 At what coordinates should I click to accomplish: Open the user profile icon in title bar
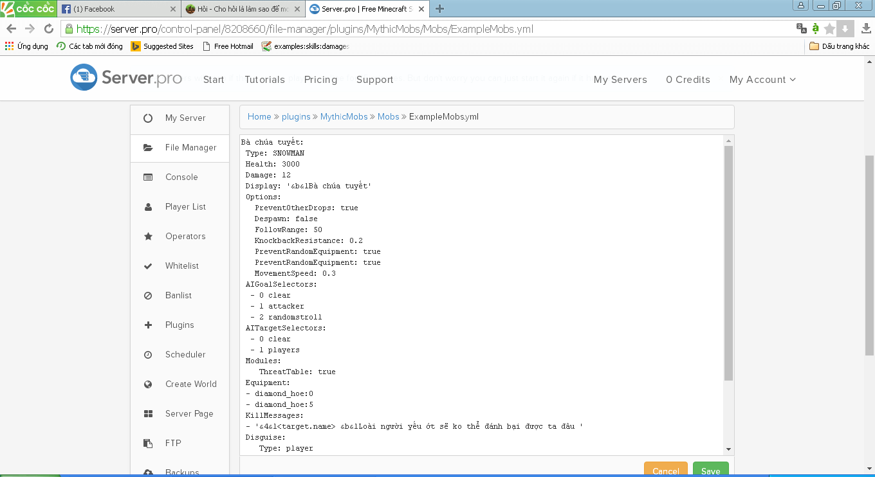coord(801,5)
